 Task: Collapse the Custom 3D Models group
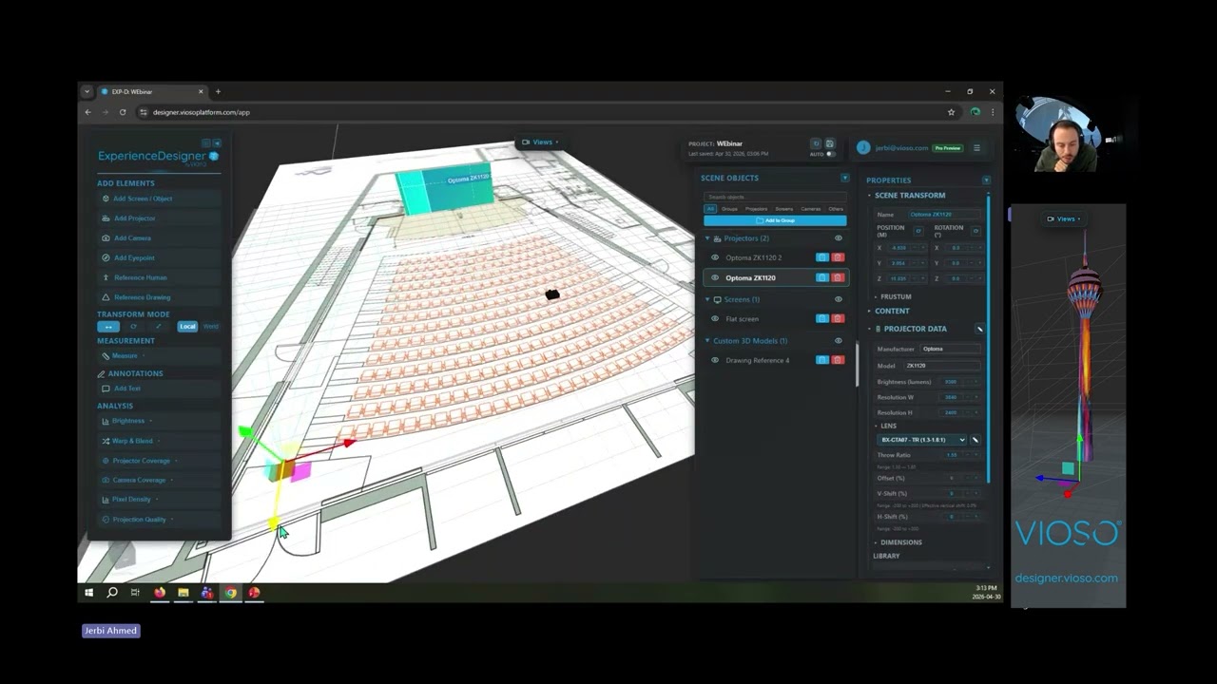(x=707, y=340)
